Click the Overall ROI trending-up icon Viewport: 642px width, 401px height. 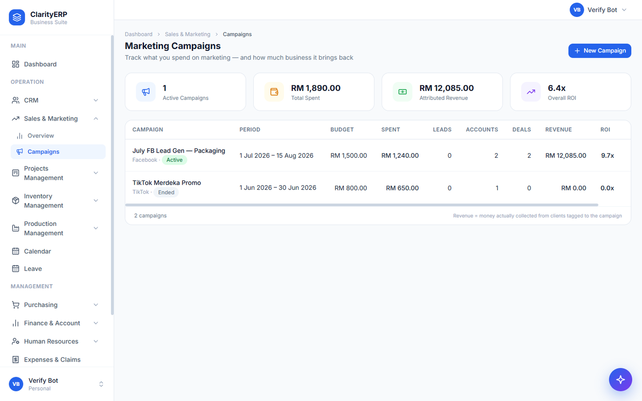[531, 92]
